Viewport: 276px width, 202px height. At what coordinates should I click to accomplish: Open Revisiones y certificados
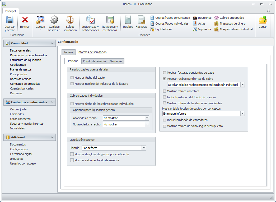(x=110, y=20)
